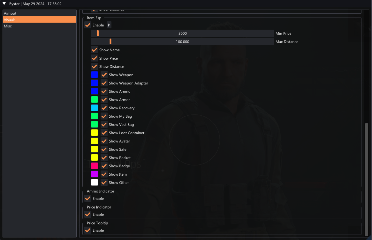
Task: Open the Show Weapon Adapter color swatch
Action: coord(95,83)
